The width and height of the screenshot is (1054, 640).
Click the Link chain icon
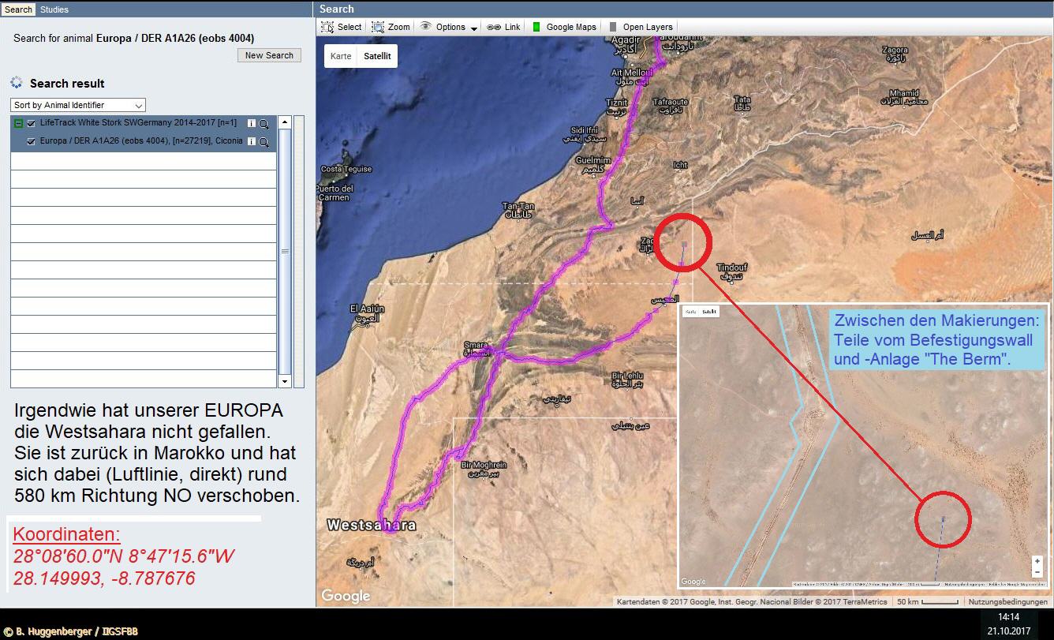[494, 27]
